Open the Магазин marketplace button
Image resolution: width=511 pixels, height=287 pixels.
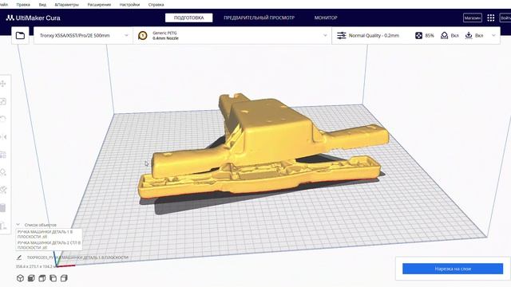click(473, 18)
